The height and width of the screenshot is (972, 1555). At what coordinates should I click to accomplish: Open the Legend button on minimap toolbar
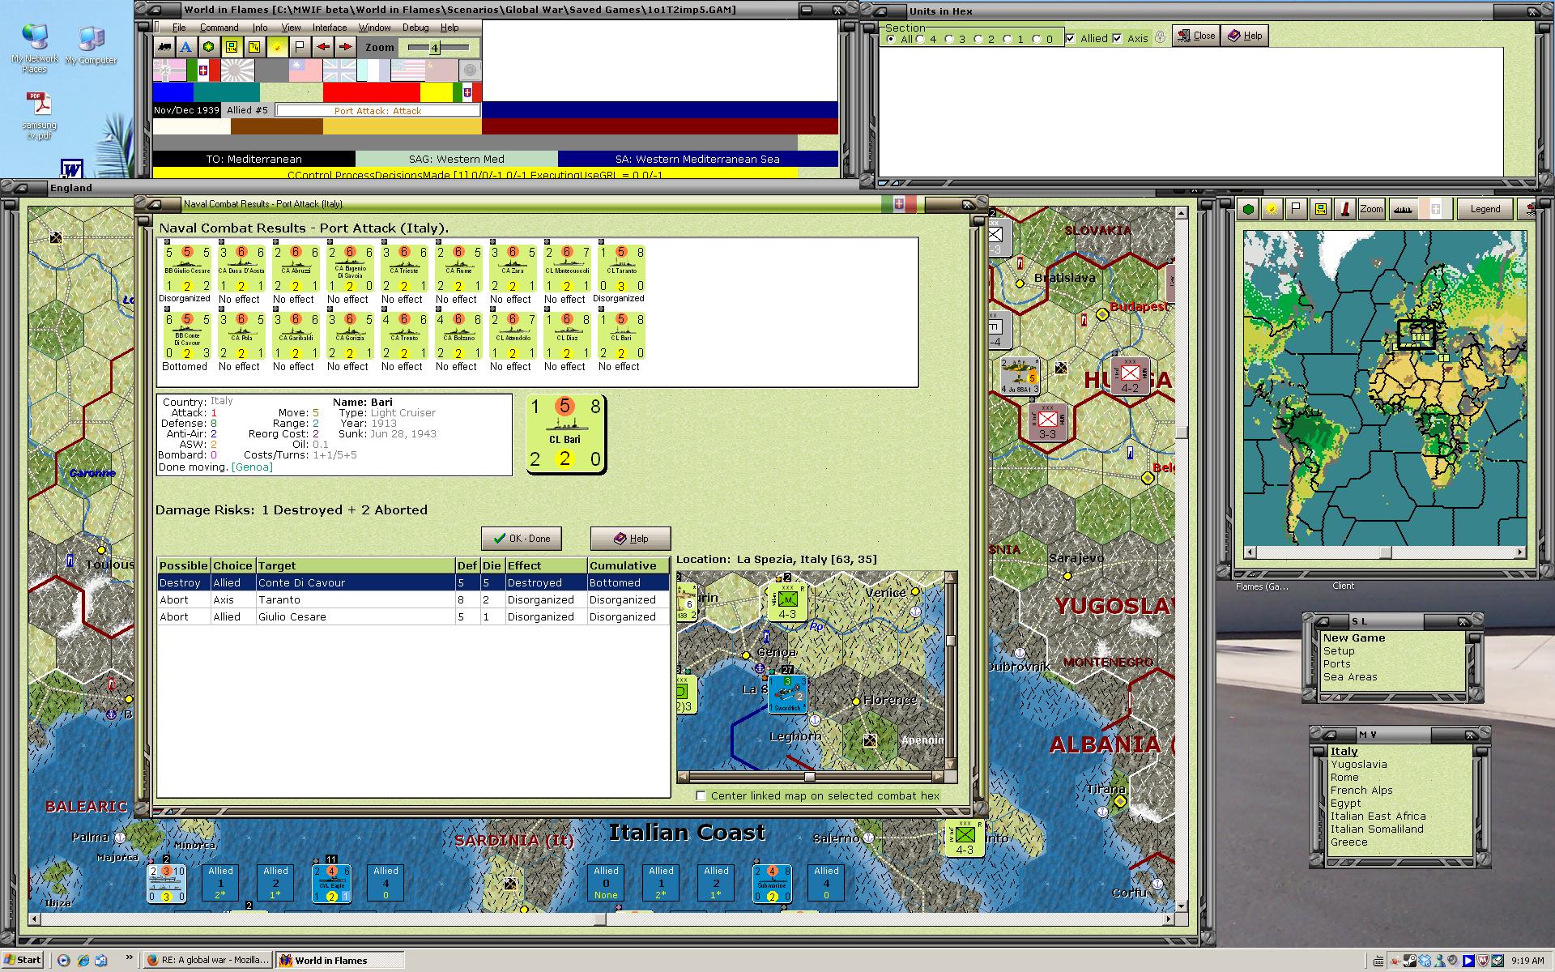[1485, 209]
